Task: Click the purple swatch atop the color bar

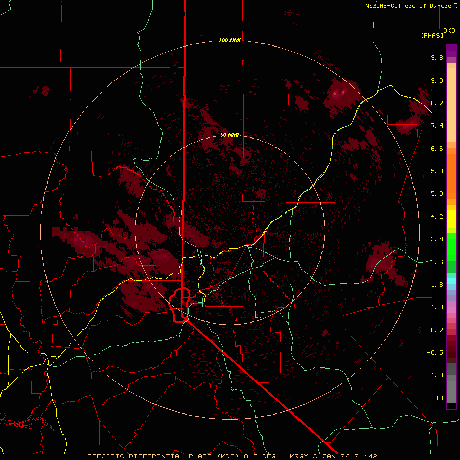Action: (451, 51)
